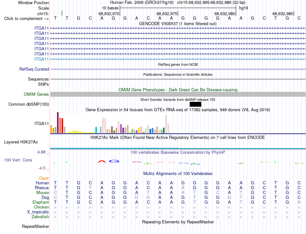Click the chr15: position label

[x=43, y=14]
